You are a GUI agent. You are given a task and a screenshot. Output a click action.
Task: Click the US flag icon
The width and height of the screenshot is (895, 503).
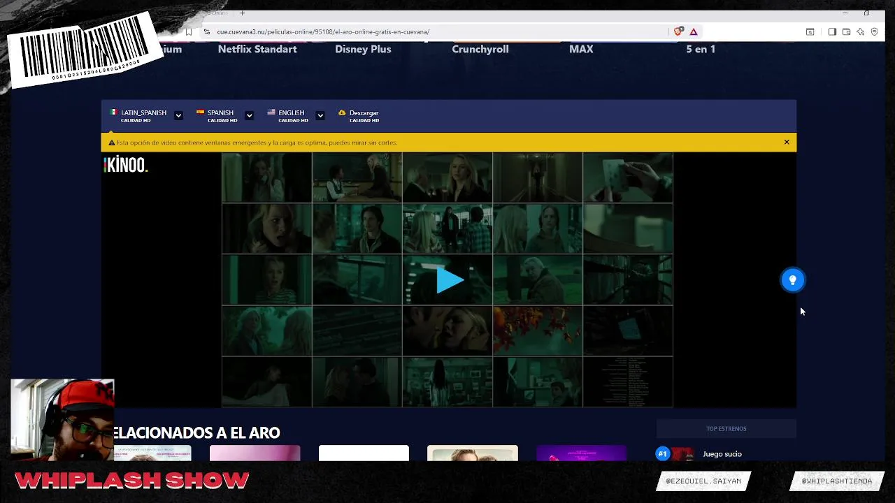271,112
